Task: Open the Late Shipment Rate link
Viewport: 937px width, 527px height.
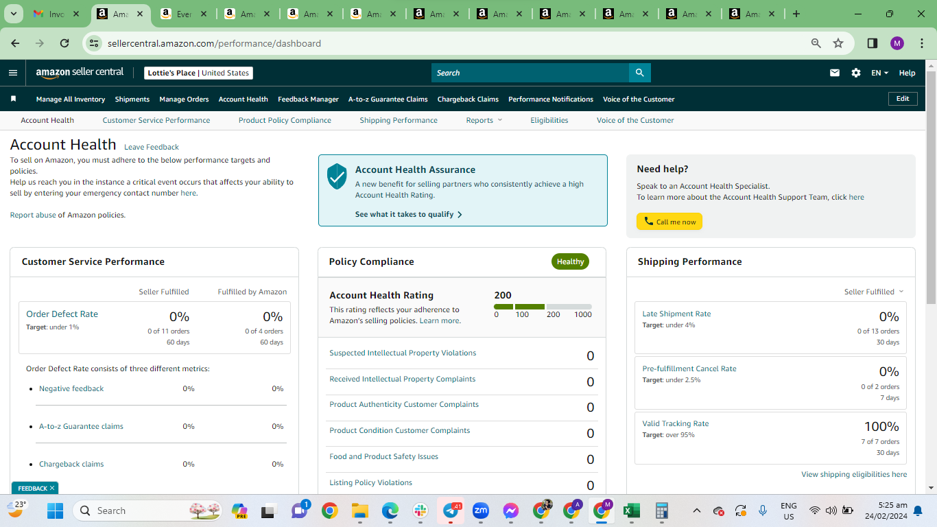Action: pos(676,314)
